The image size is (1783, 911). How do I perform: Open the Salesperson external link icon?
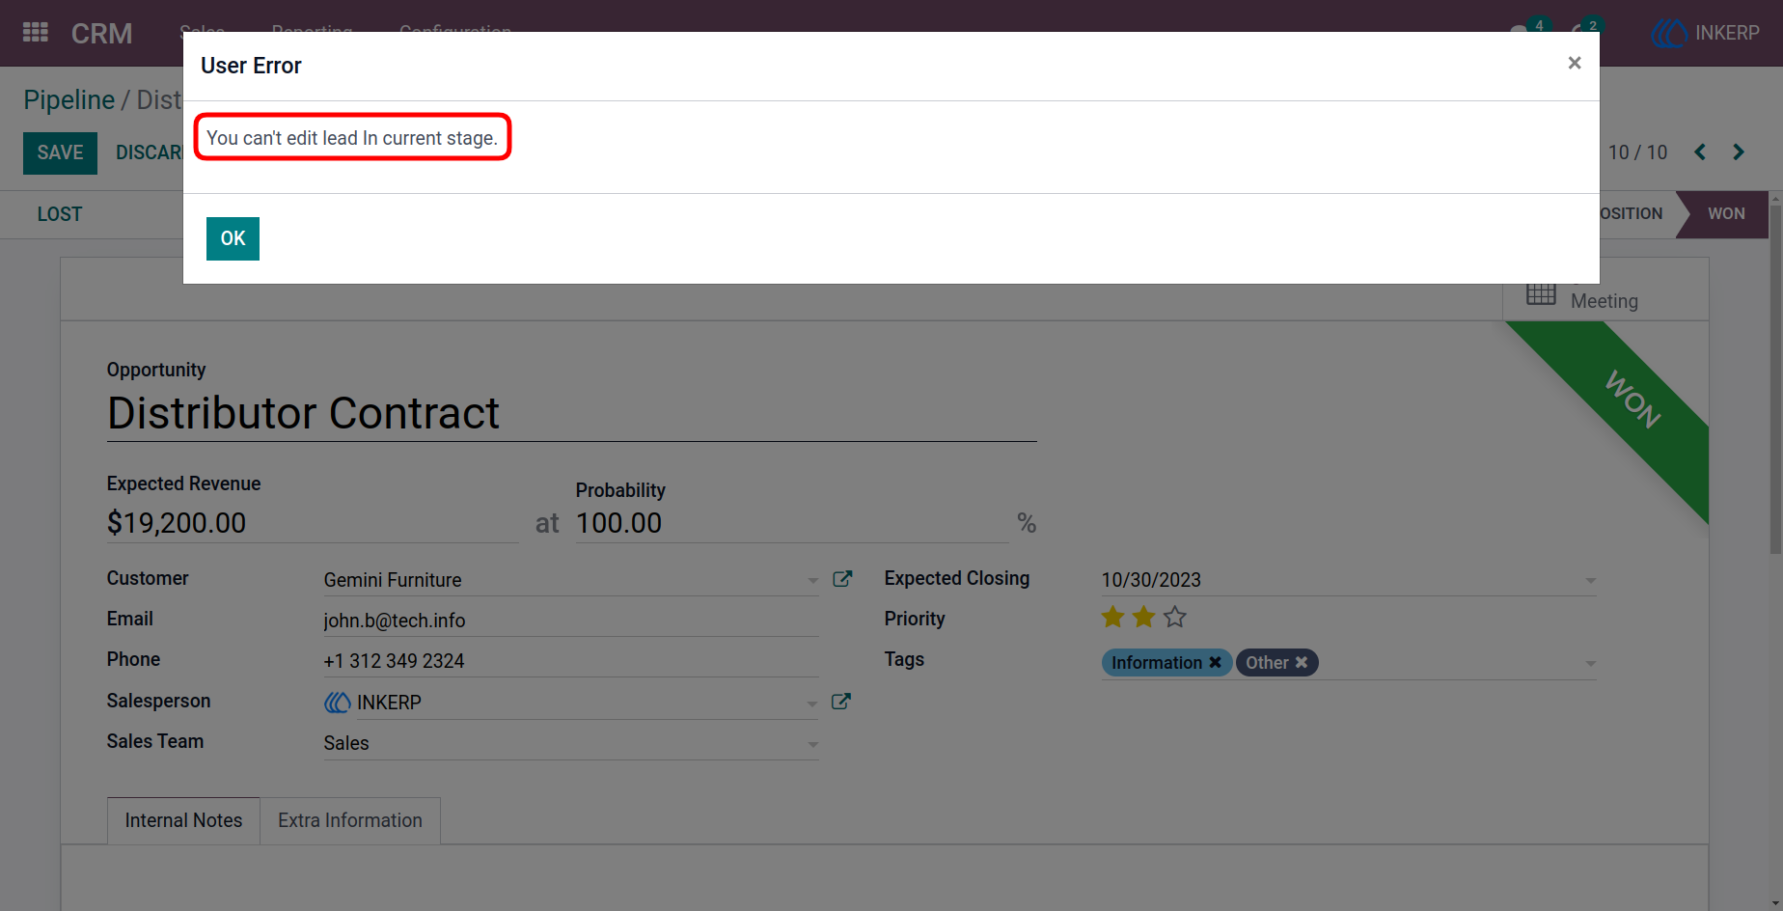(x=841, y=702)
